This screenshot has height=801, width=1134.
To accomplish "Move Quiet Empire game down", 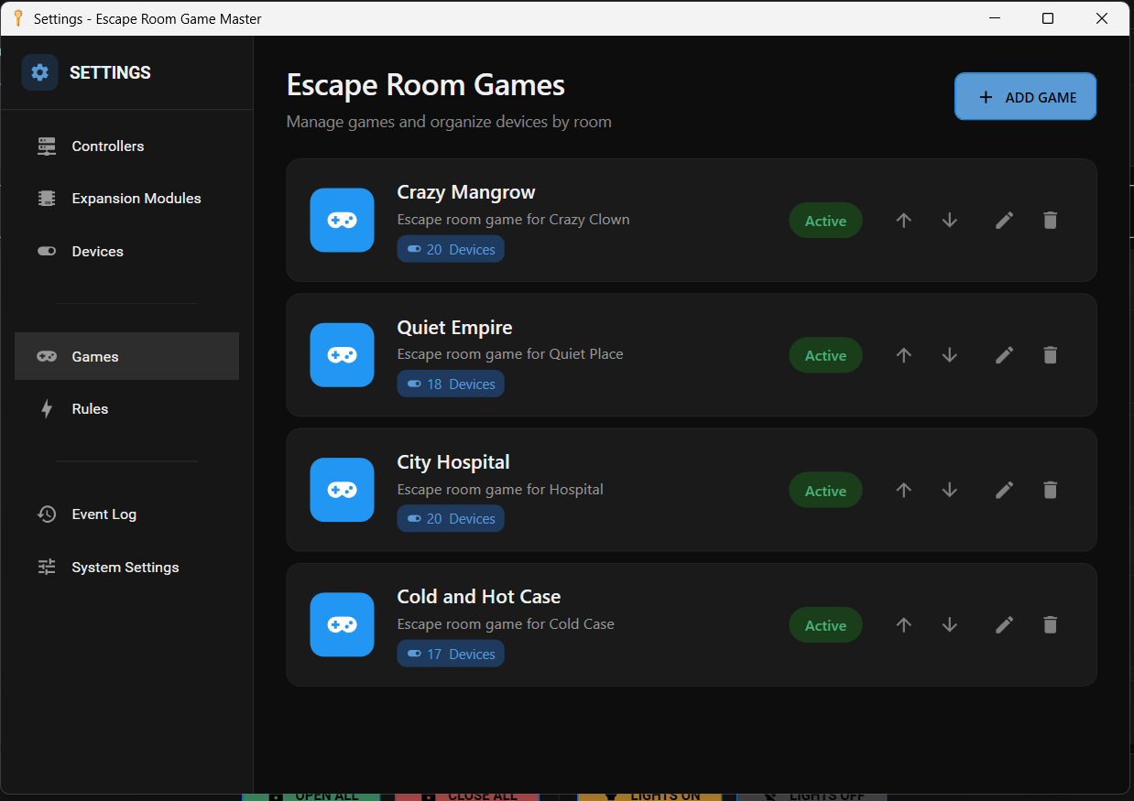I will [x=950, y=355].
